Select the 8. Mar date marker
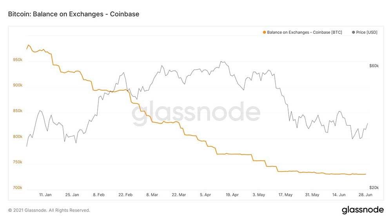Screen dimensions: 392x220 152,194
